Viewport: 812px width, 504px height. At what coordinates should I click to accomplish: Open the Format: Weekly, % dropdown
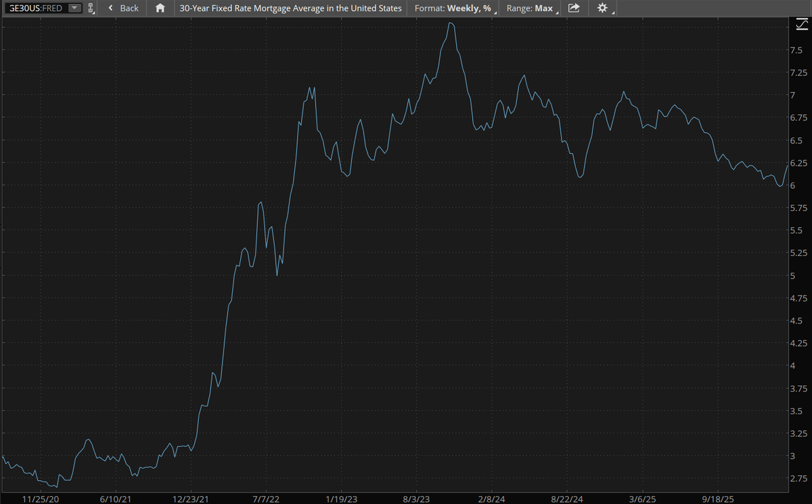[455, 8]
